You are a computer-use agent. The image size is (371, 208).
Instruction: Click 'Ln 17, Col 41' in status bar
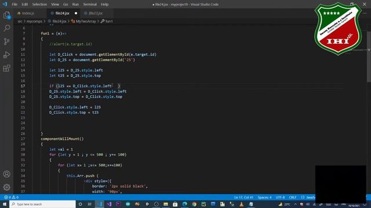(243, 198)
